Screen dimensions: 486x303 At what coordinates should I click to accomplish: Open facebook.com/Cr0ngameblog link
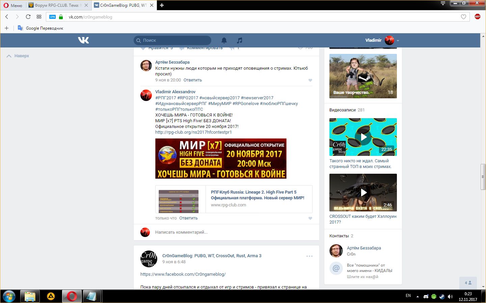183,274
